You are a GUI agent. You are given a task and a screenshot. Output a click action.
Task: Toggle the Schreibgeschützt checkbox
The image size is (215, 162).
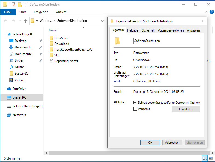(135, 103)
